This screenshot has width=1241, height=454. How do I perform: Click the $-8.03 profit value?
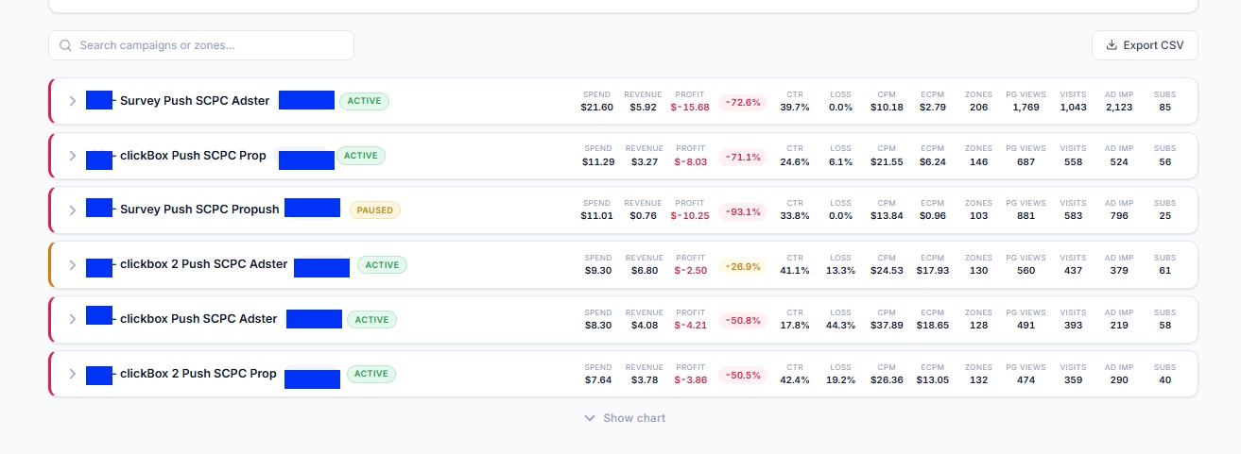coord(691,162)
